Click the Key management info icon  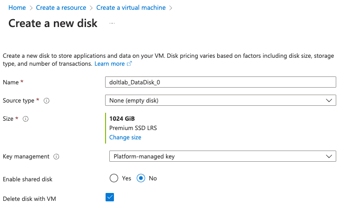coord(56,157)
